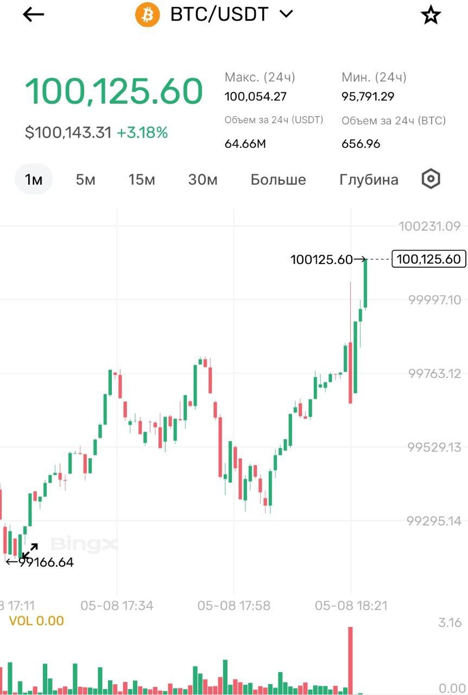Tap the current price 100,125.60 axis label

428,259
